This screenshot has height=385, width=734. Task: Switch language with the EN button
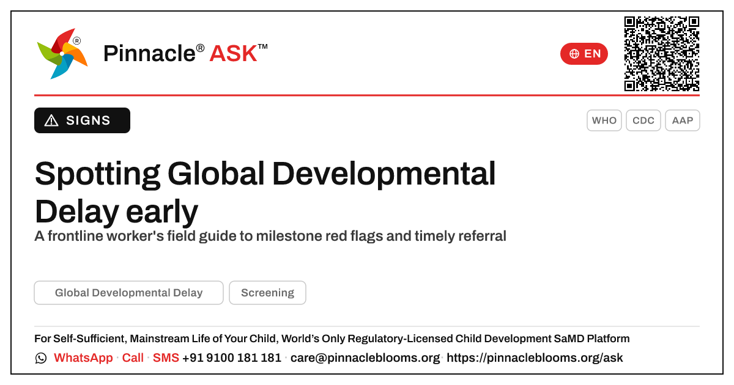[x=584, y=54]
